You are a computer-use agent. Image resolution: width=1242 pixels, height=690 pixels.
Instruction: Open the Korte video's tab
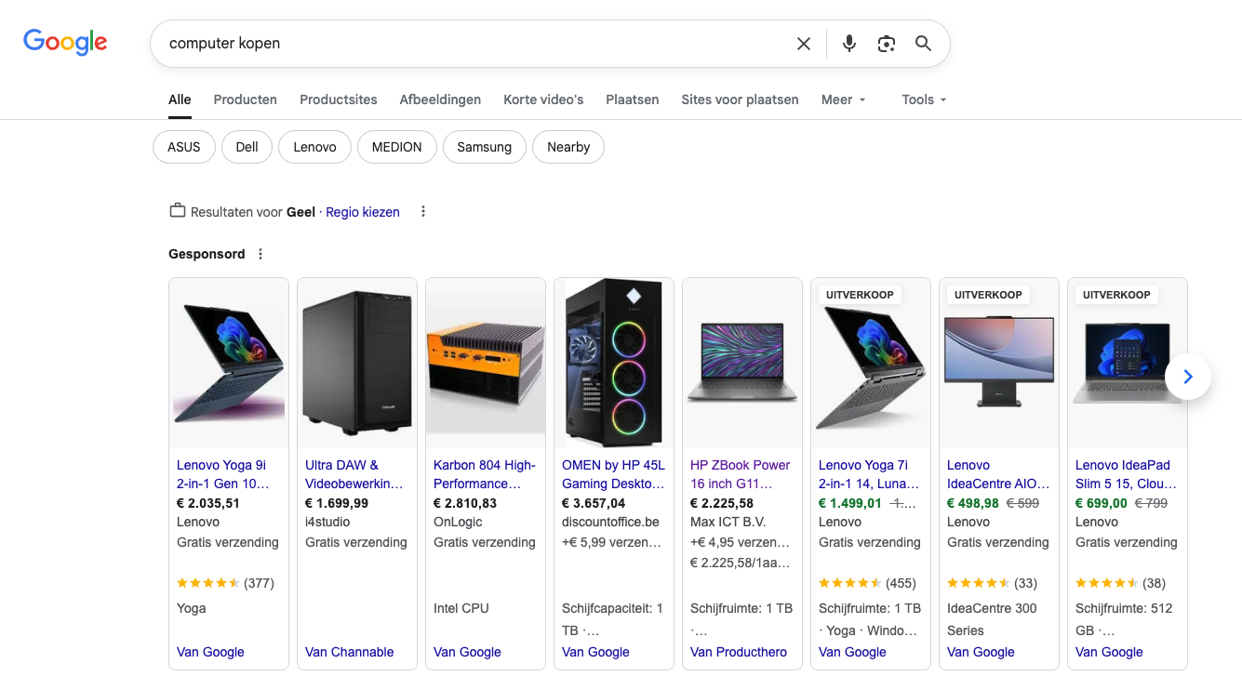tap(543, 100)
